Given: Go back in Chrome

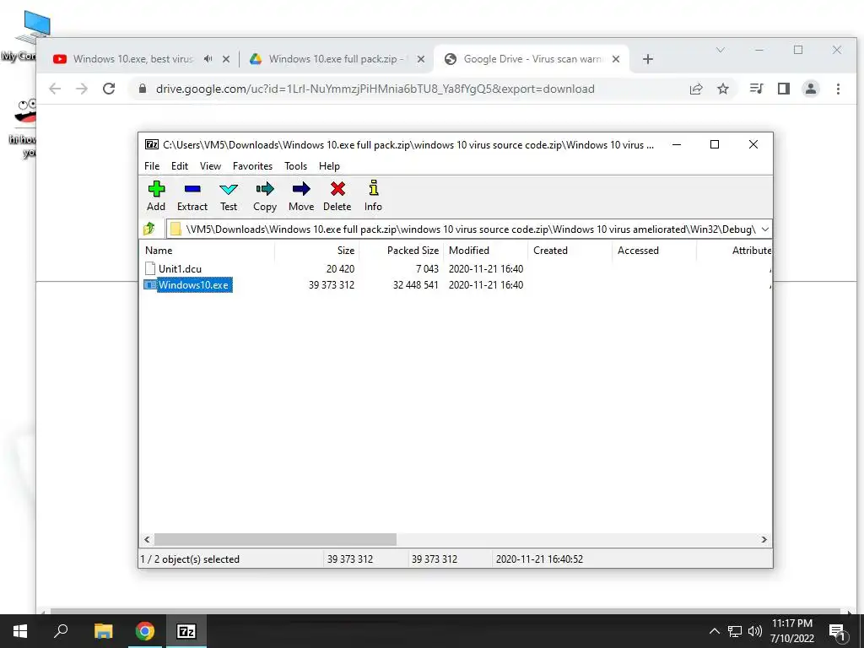Looking at the screenshot, I should coord(55,89).
